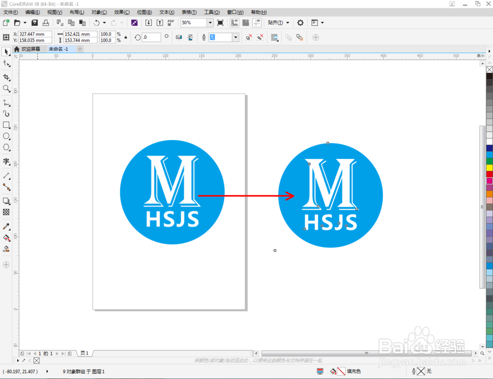This screenshot has width=493, height=379.
Task: Open the outline width dropdown
Action: coord(236,37)
